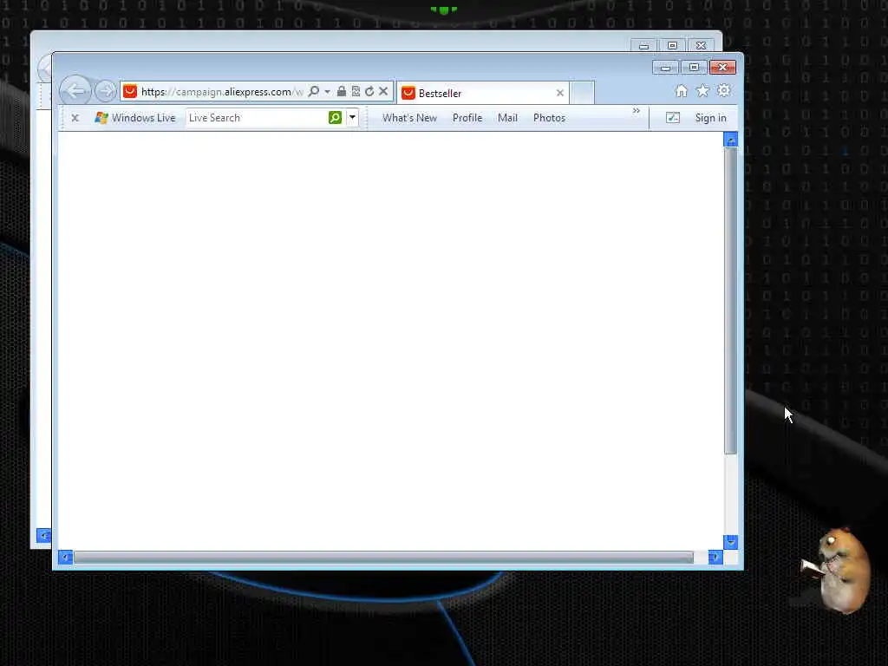Click the green Live Search button
Viewport: 888px width, 666px height.
click(336, 117)
